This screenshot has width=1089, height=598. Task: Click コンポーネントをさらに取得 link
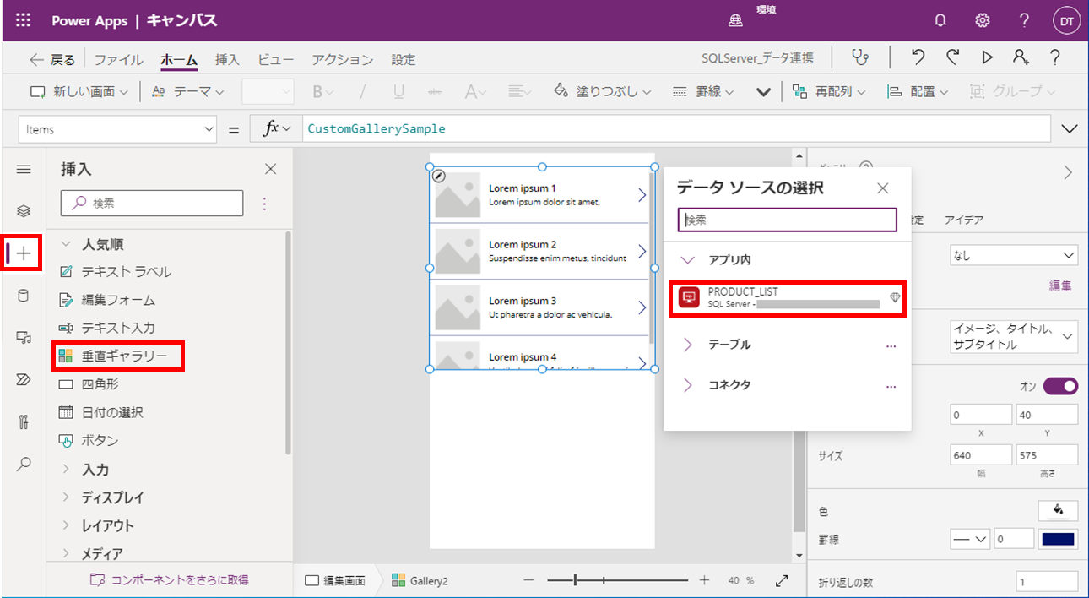[x=169, y=579]
